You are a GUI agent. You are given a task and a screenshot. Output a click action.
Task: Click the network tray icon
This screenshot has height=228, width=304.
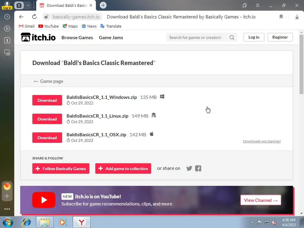[267, 222]
